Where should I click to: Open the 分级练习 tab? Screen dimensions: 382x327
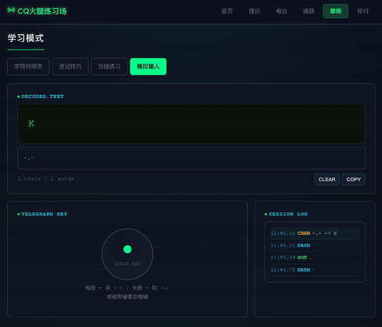(x=109, y=67)
